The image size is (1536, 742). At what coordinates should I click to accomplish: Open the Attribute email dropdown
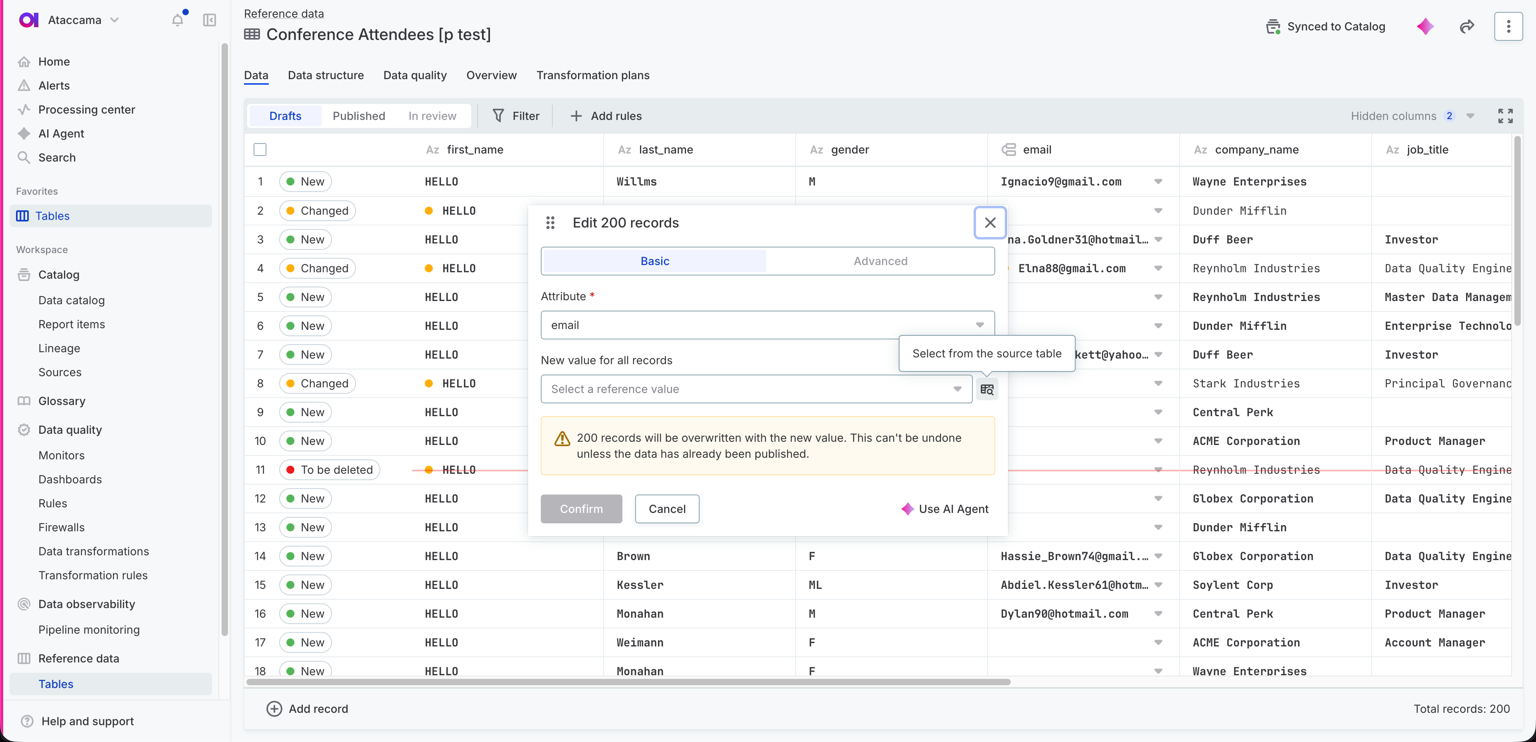pyautogui.click(x=768, y=325)
